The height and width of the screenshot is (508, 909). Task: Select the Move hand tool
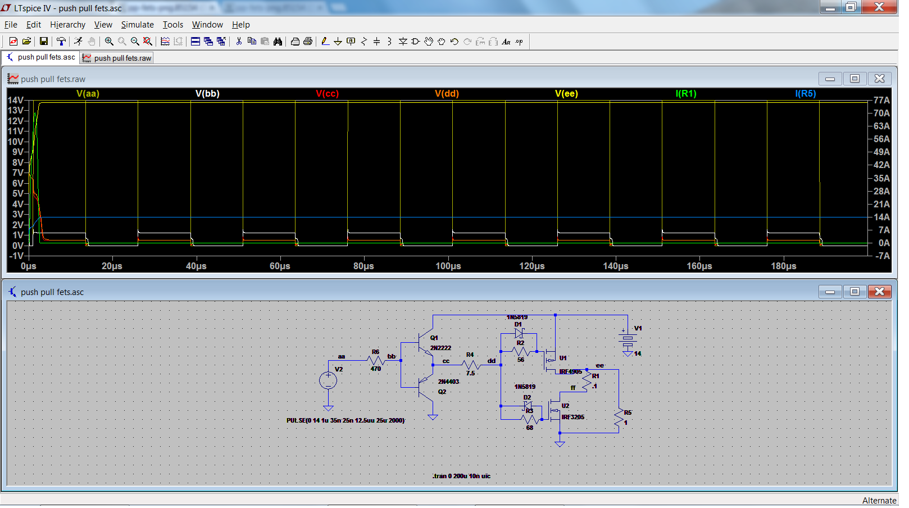[x=429, y=42]
